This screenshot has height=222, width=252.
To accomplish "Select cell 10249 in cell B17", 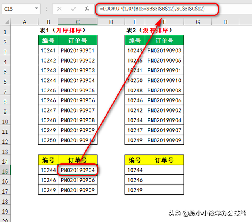I will [x=48, y=190].
